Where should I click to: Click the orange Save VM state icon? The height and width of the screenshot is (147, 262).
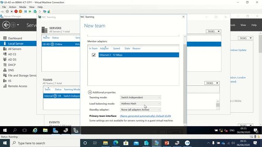click(x=20, y=11)
